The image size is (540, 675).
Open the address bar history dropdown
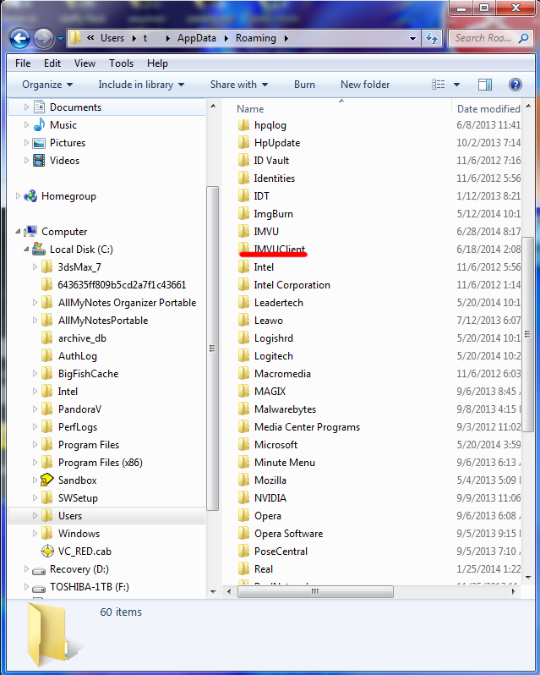412,38
